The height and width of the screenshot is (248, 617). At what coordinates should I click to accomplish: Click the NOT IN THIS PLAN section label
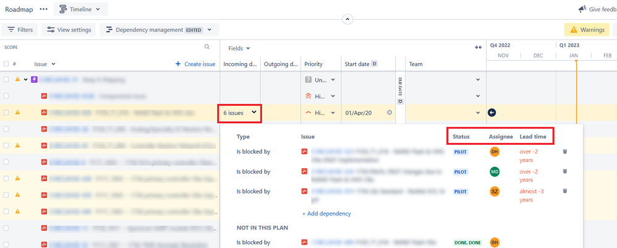[x=263, y=228]
